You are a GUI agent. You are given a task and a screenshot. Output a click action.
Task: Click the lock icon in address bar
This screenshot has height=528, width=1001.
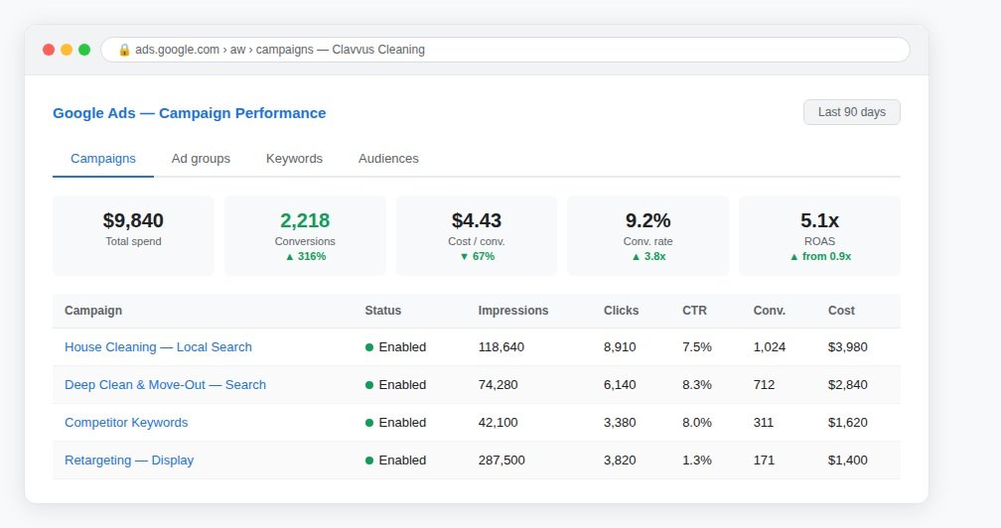click(124, 50)
